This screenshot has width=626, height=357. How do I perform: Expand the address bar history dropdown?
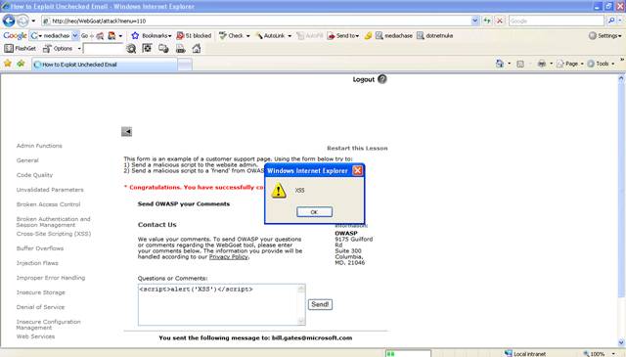coord(474,21)
